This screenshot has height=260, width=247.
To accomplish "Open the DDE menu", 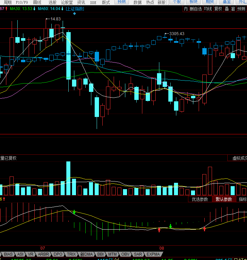I will [93, 2].
